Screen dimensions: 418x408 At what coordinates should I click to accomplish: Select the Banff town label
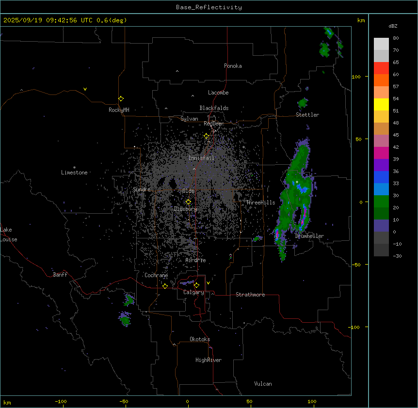point(60,275)
